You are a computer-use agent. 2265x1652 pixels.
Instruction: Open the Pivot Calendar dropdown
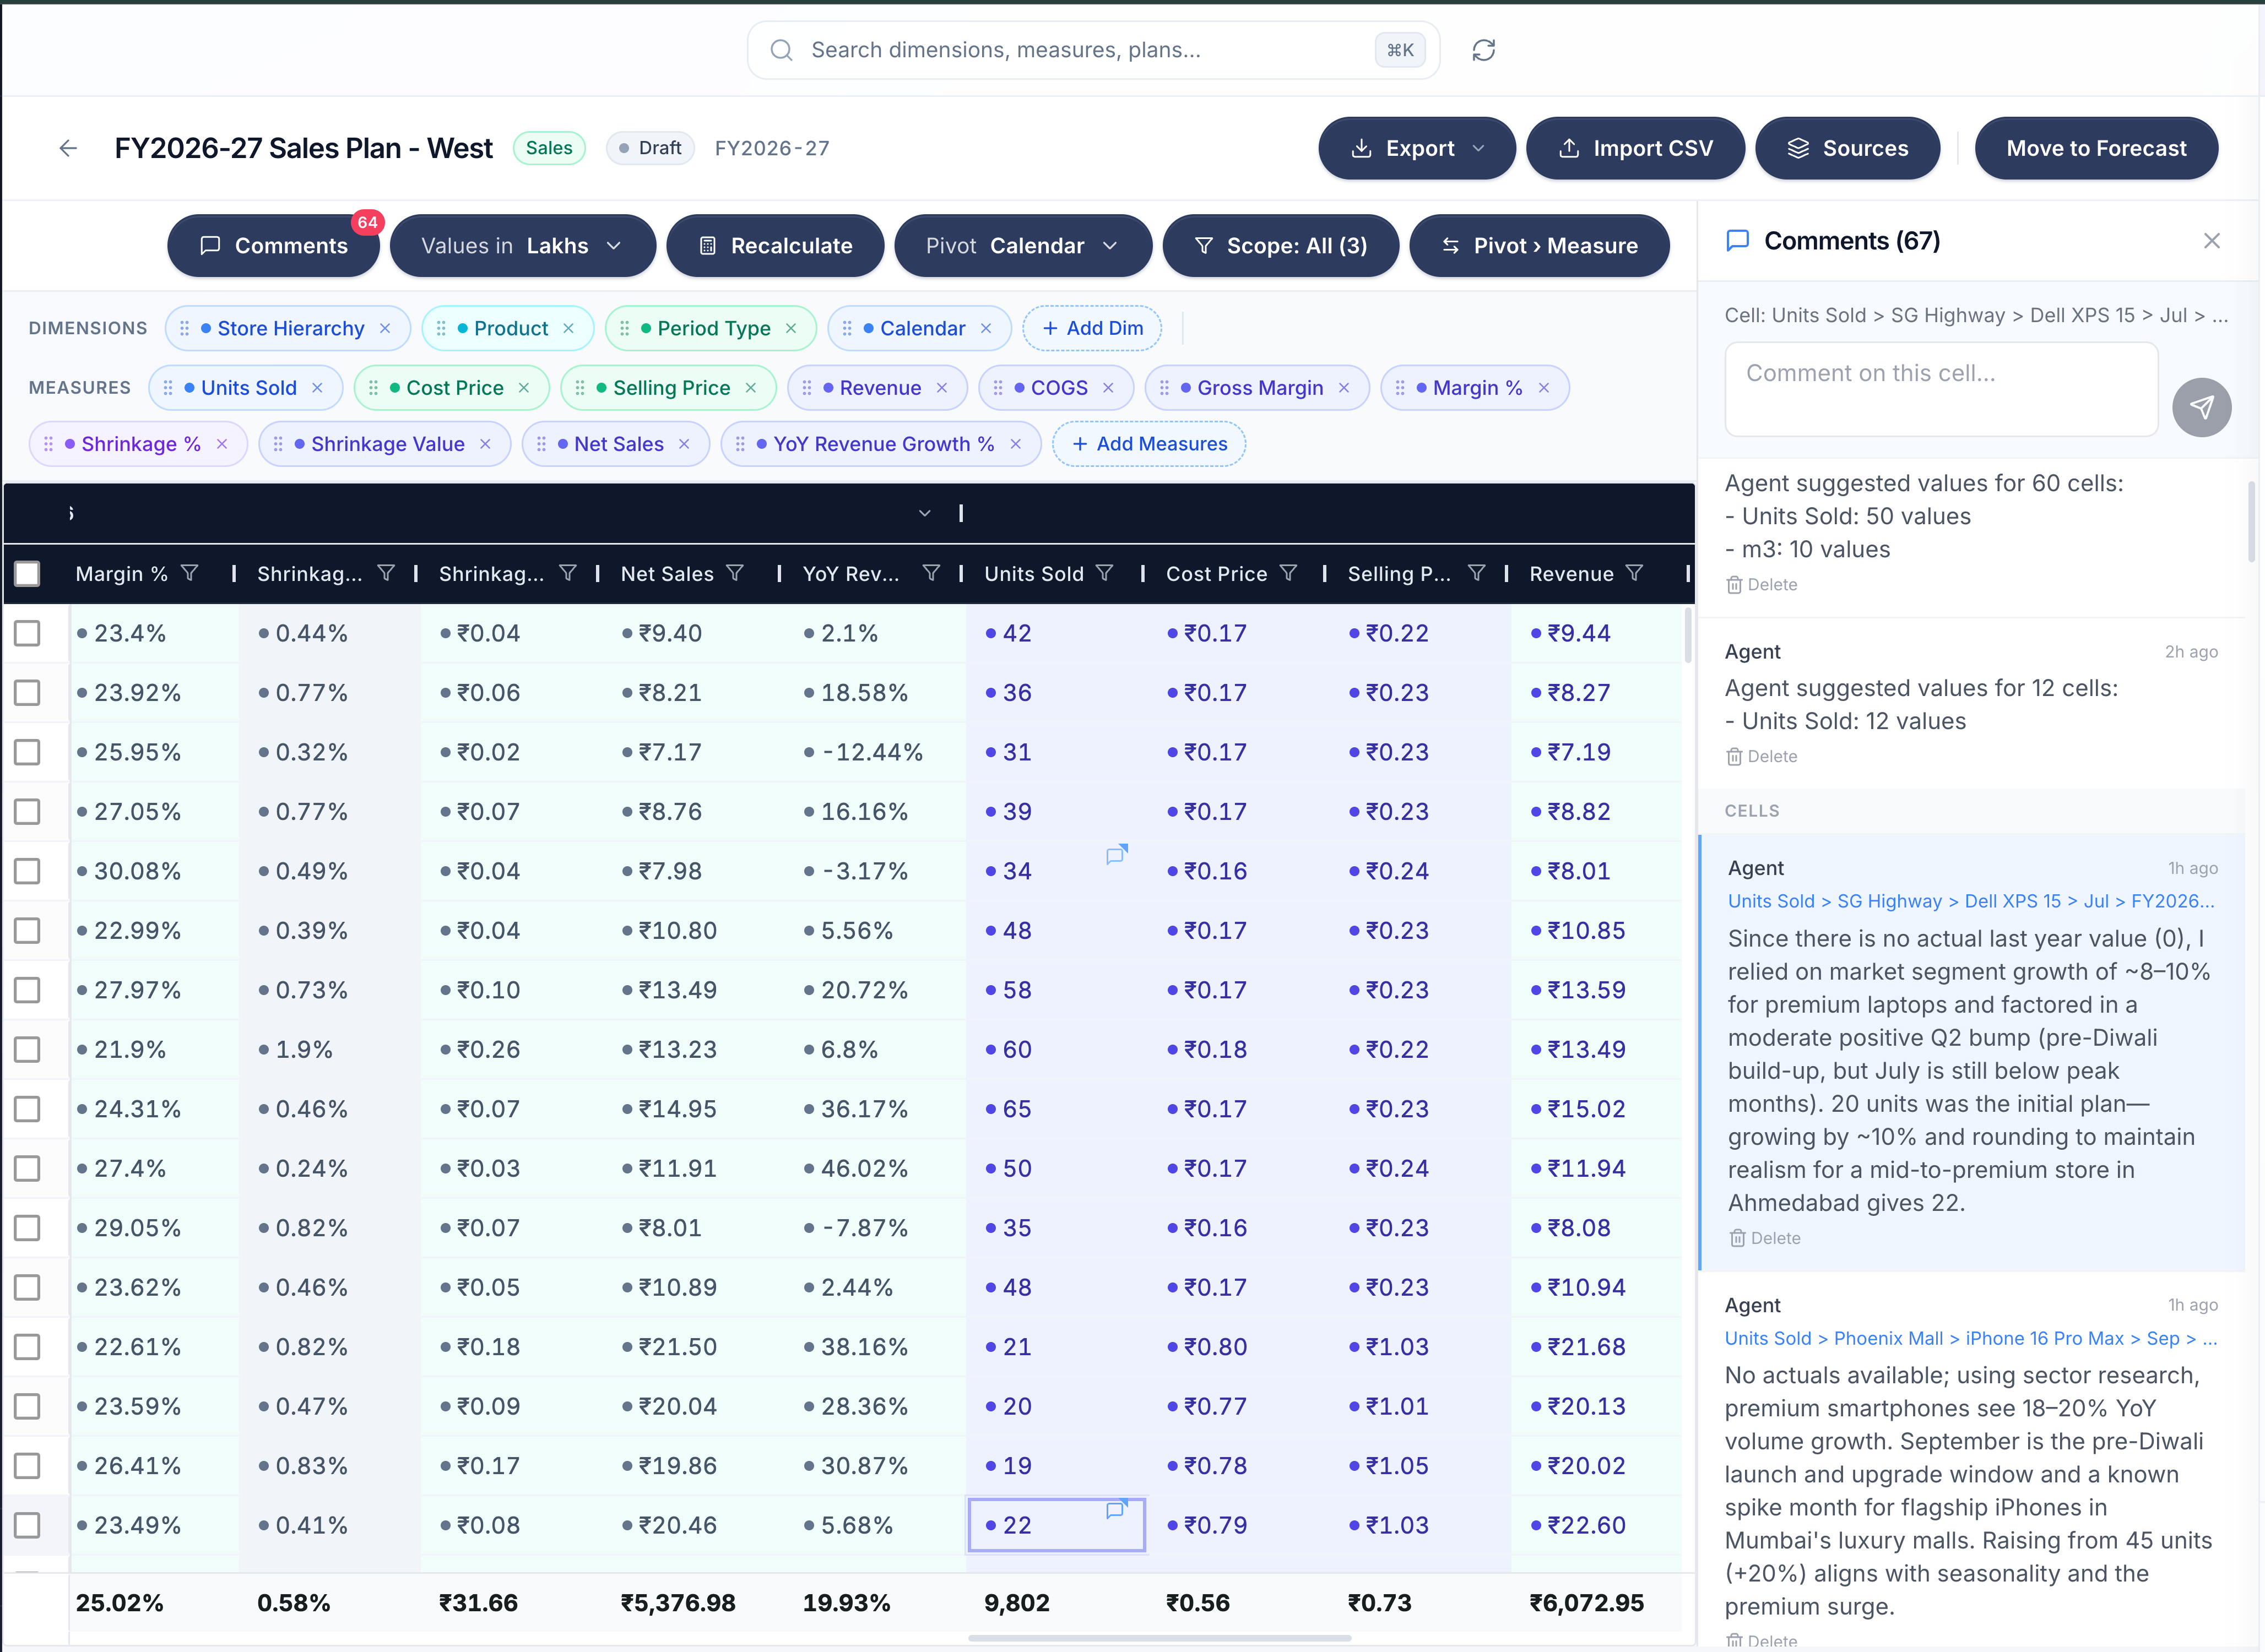[x=1022, y=245]
